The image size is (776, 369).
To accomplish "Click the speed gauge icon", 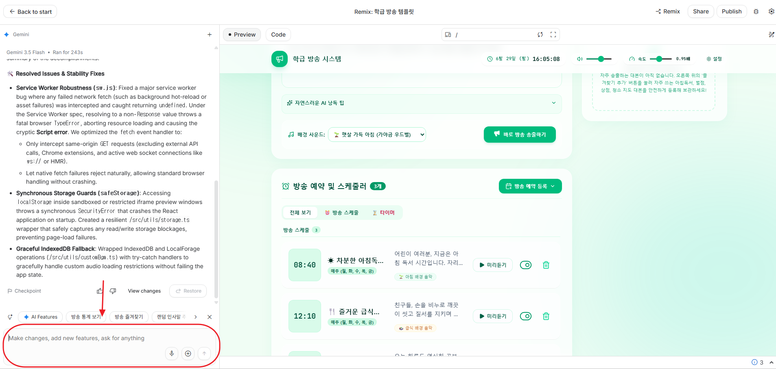I will click(x=632, y=59).
